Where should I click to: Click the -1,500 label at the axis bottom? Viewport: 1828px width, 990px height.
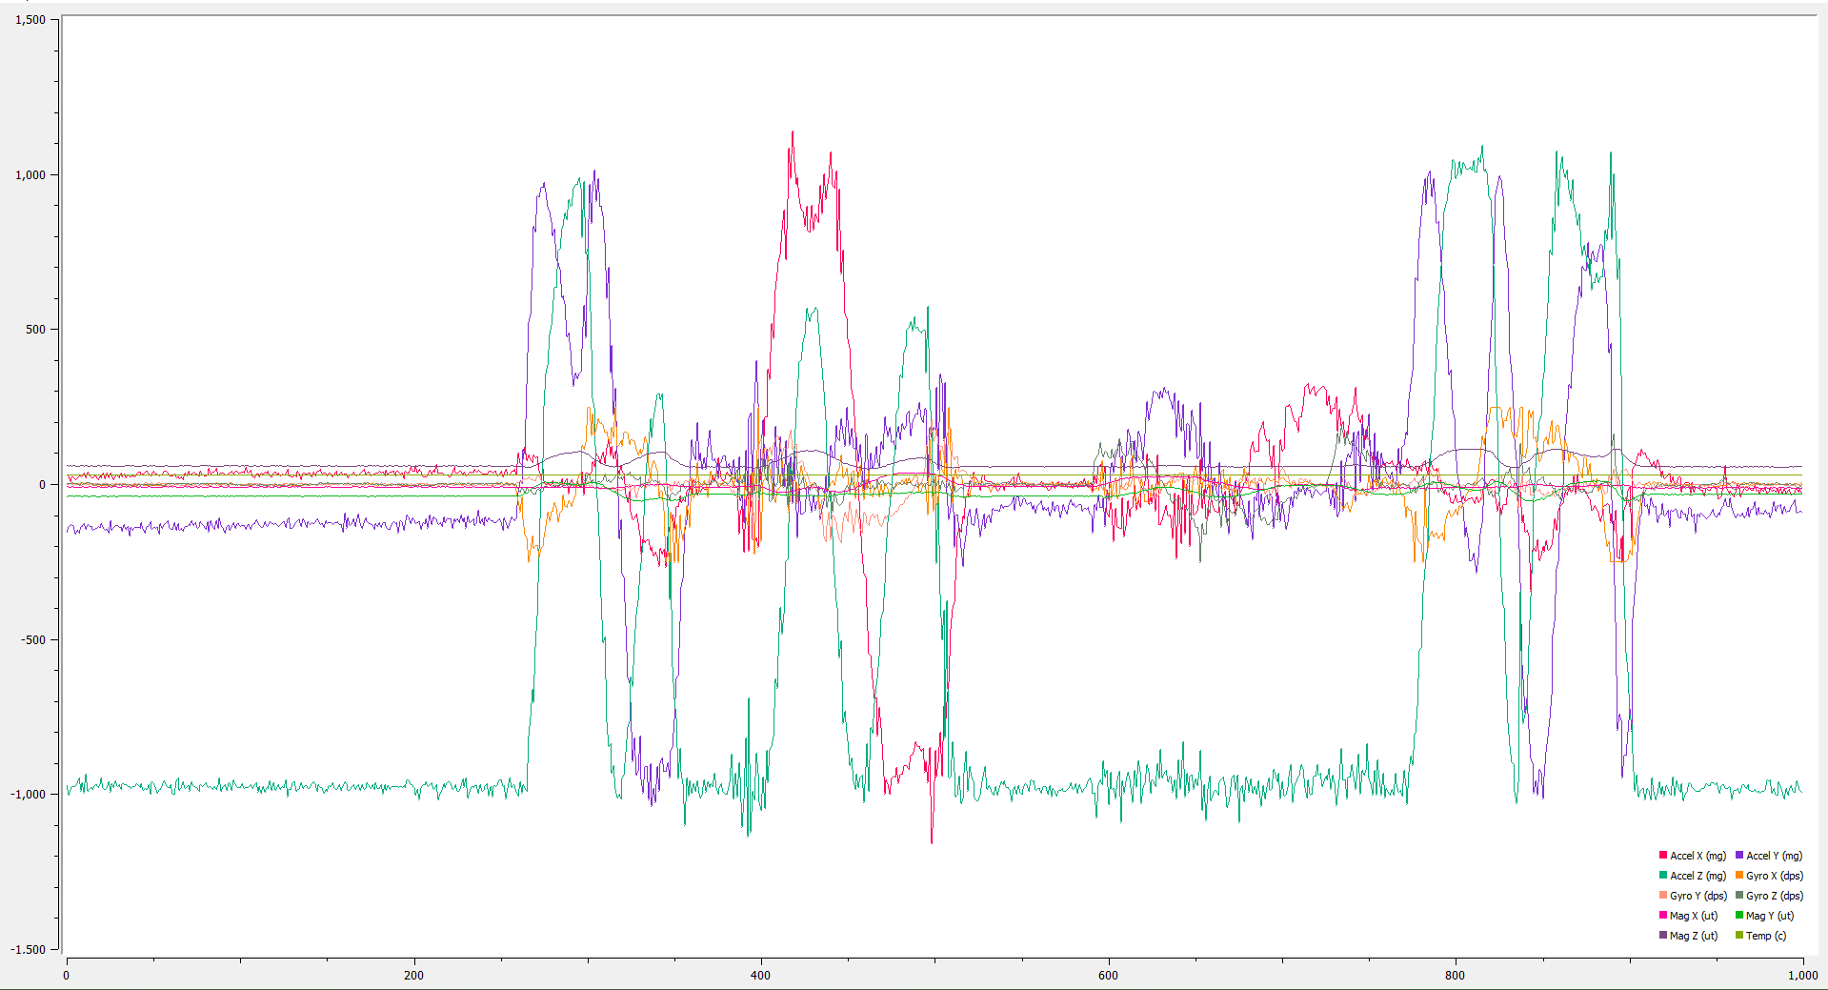pyautogui.click(x=29, y=949)
